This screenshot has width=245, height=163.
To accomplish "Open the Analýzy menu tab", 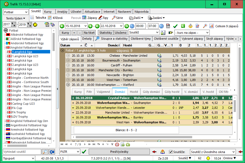I will [x=62, y=12].
